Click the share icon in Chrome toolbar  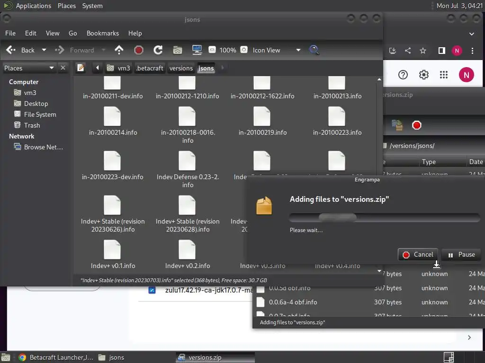pos(408,51)
